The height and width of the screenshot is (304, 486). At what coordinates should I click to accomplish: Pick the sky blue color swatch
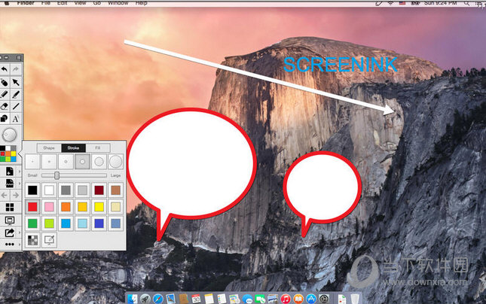66,223
